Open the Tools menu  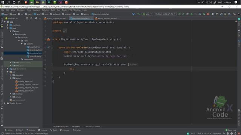pos(64,10)
